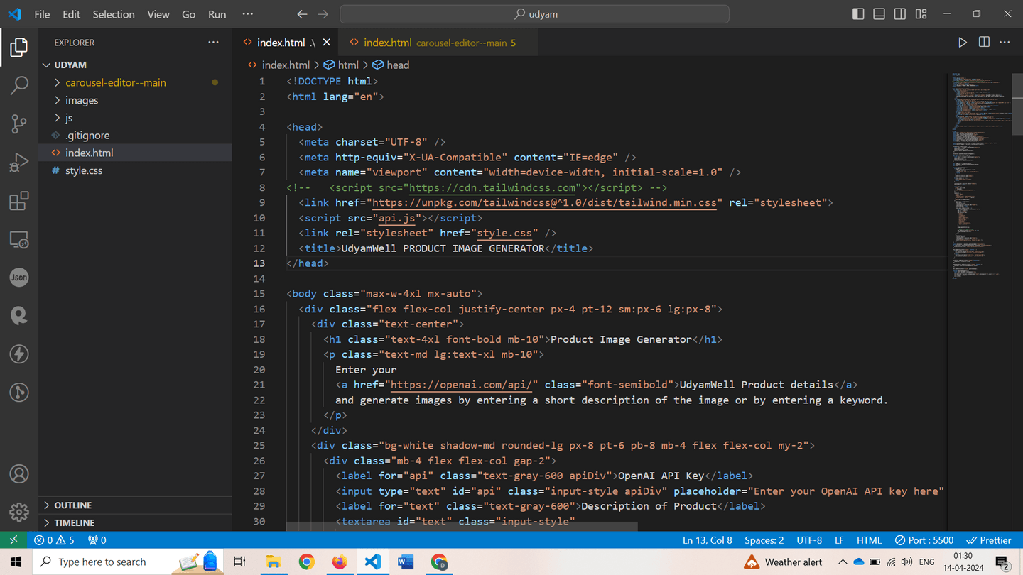Click the ports forwarded indicator showing 0

tap(97, 540)
